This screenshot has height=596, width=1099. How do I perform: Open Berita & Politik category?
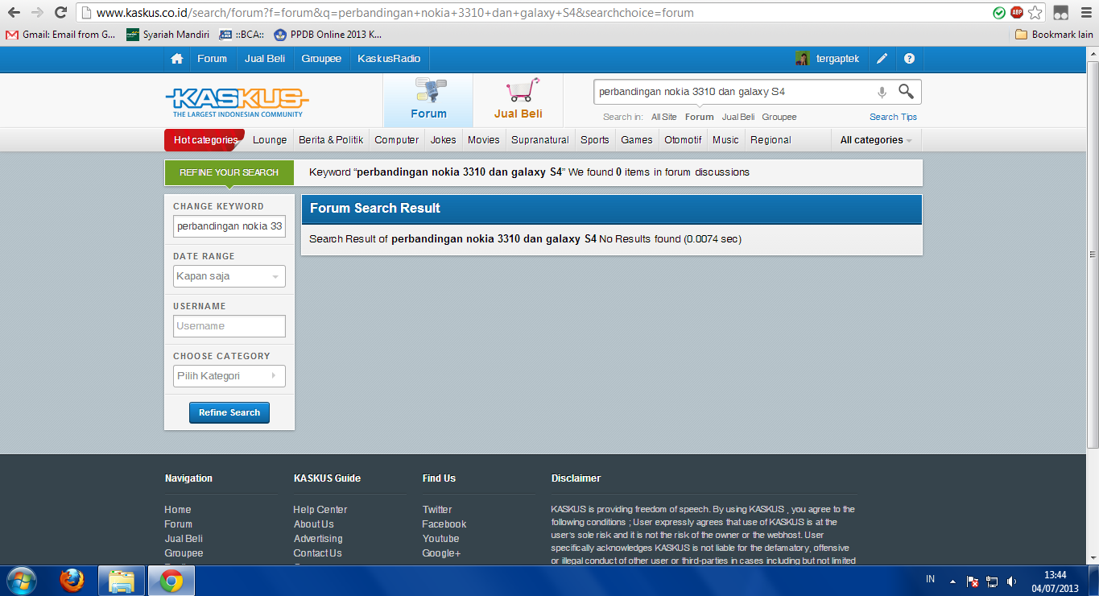click(331, 140)
